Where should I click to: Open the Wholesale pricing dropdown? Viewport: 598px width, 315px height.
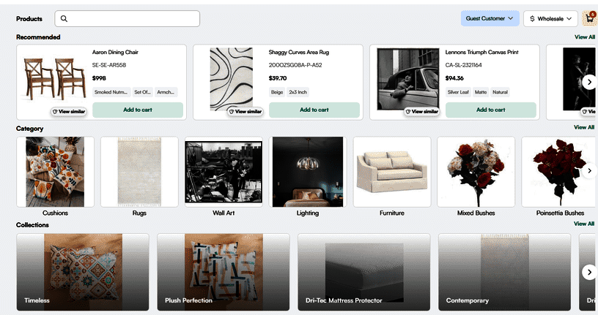(x=550, y=18)
